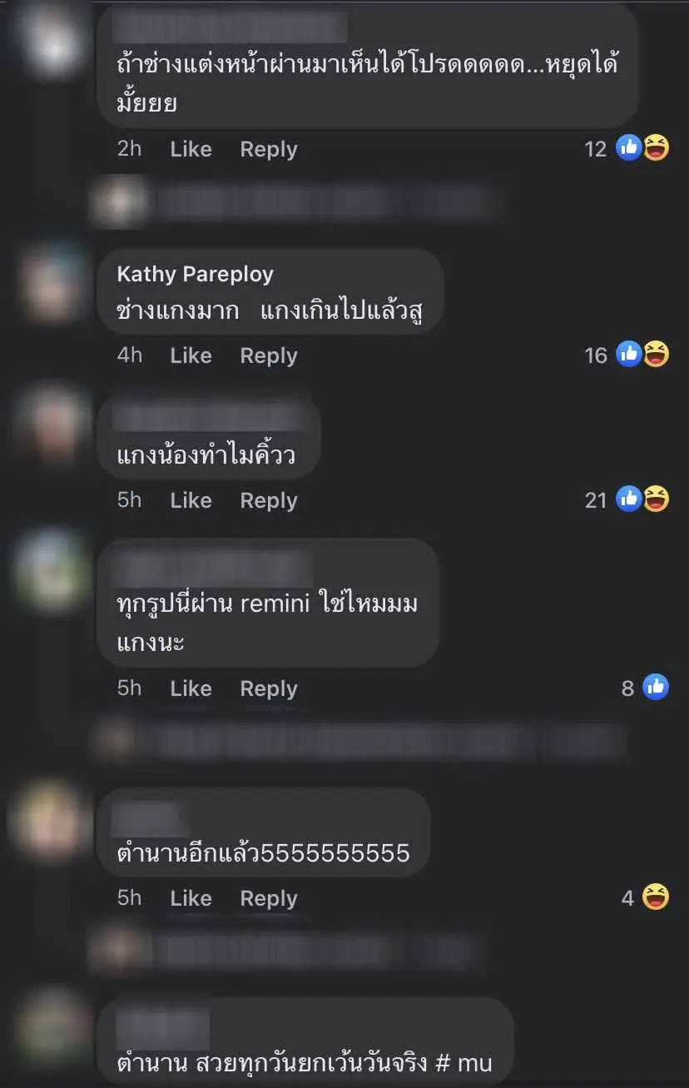This screenshot has width=689, height=1088.
Task: Reply to the comment posted 2h ago
Action: [269, 150]
